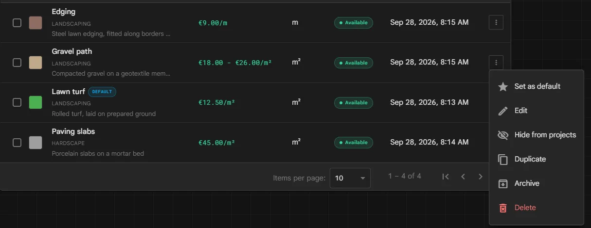Click the red Delete trash icon
The width and height of the screenshot is (591, 228).
coord(503,208)
